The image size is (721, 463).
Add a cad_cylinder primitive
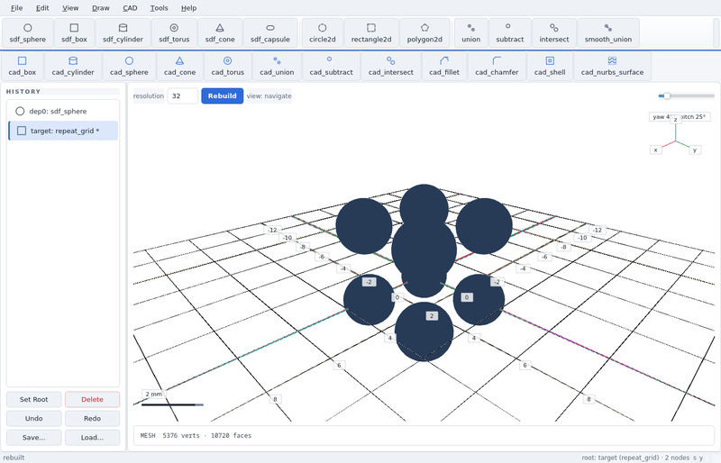pos(73,67)
